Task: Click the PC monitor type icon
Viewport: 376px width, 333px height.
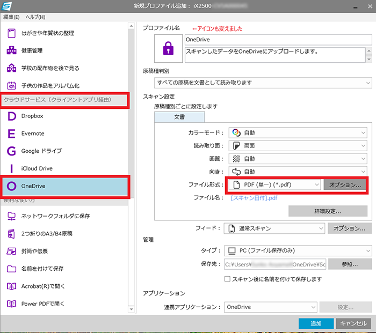Action: (x=232, y=250)
